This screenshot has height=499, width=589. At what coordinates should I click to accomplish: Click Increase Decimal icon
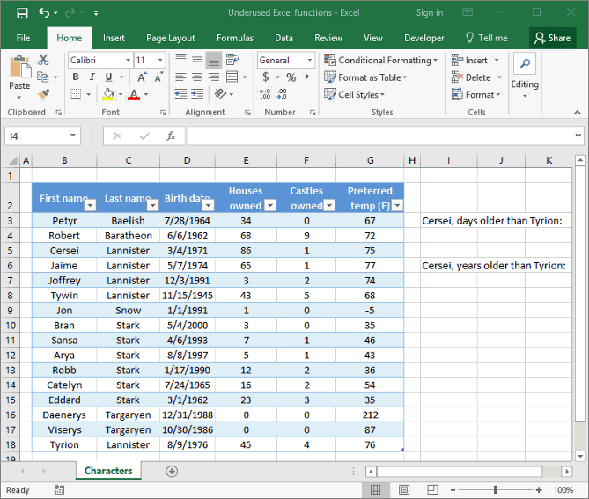pos(265,94)
